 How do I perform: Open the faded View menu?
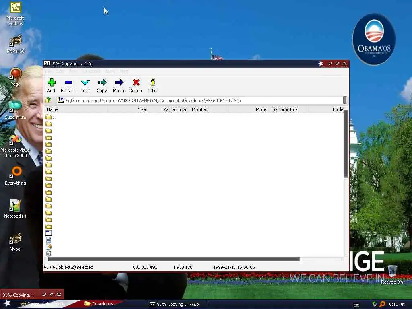coord(73,71)
